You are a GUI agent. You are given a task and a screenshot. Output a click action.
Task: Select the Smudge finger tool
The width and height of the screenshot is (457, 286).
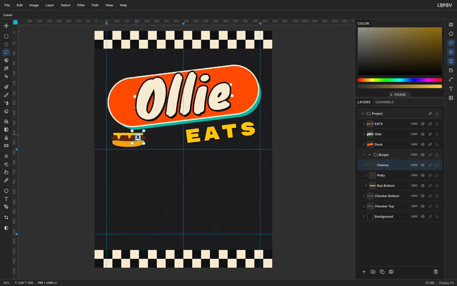[x=6, y=172]
